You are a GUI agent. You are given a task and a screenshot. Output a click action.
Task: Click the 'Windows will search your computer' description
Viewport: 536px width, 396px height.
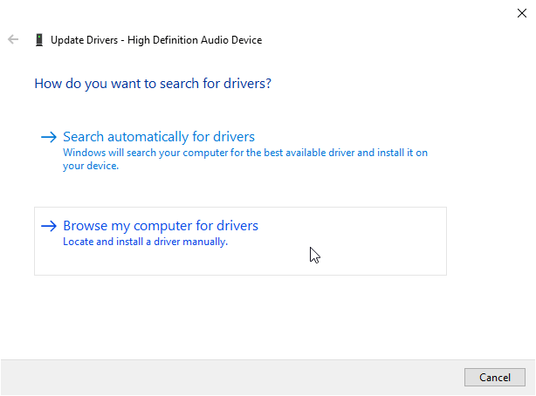tap(245, 153)
